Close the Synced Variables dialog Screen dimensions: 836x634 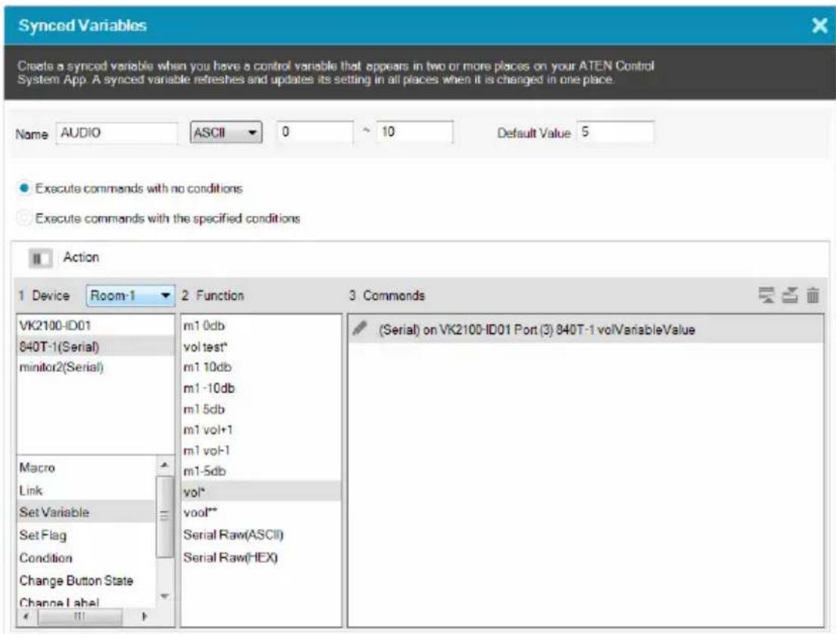(x=819, y=25)
